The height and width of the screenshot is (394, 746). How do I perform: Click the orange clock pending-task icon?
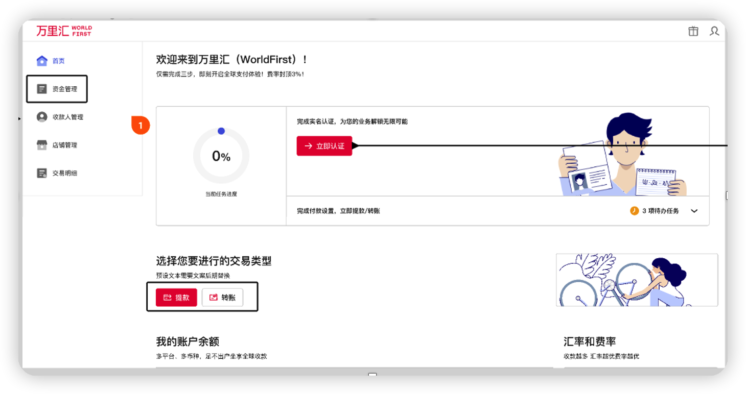pyautogui.click(x=634, y=211)
